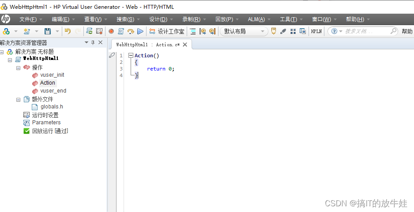
Task: Click the solution icon in the toolbar
Action: [x=6, y=31]
